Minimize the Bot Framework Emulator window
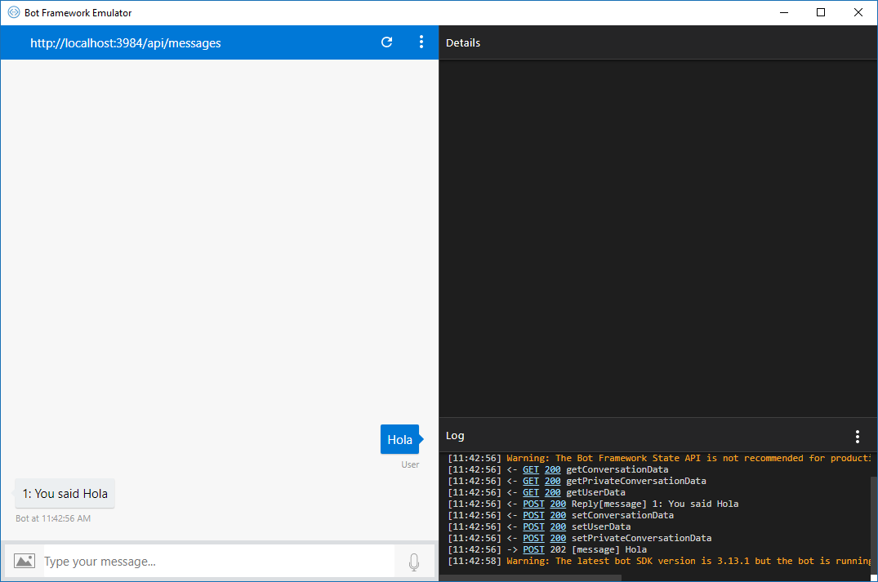The image size is (878, 582). click(x=784, y=12)
